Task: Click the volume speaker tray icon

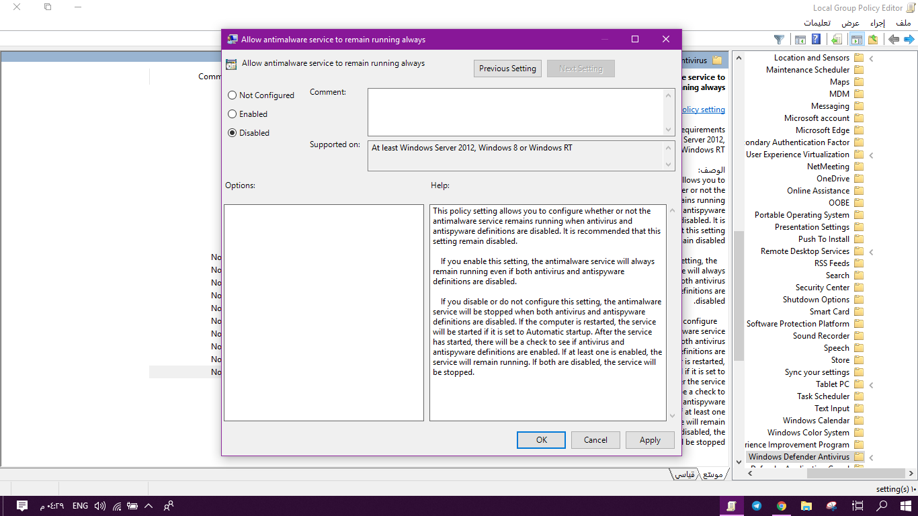Action: 100,506
